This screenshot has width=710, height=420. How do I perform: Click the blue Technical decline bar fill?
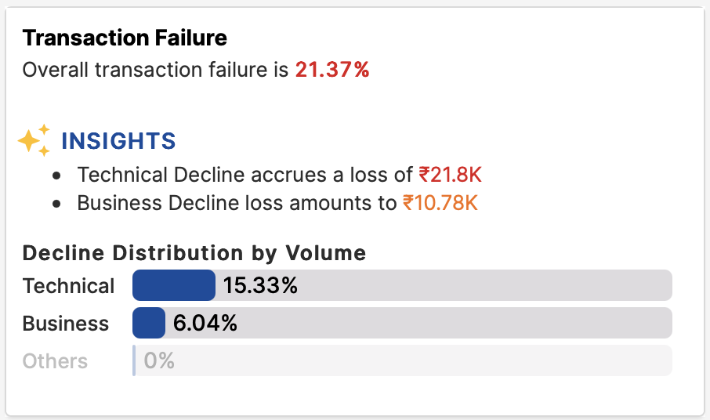point(173,285)
